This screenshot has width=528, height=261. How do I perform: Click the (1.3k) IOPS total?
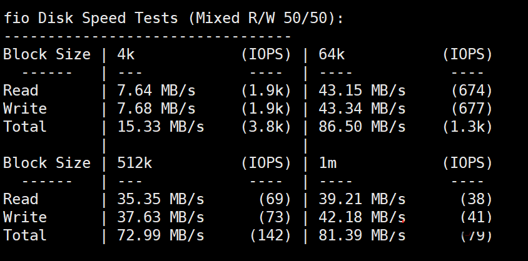(x=467, y=127)
